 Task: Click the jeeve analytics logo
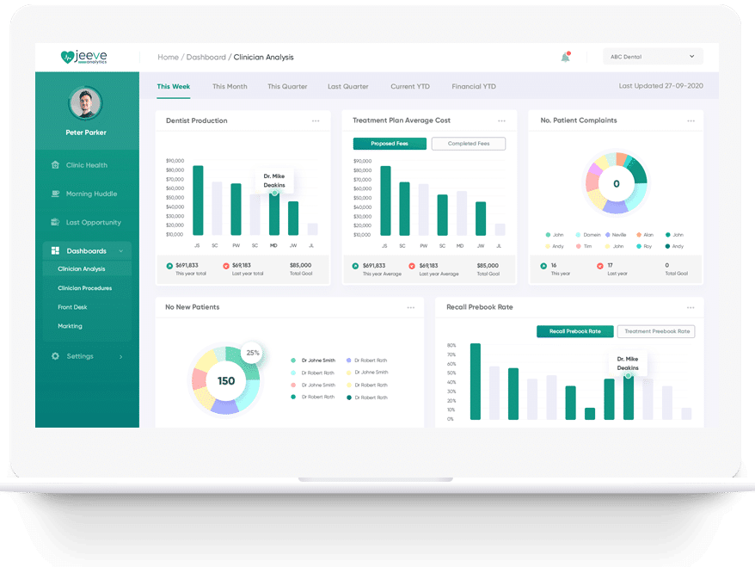pos(83,57)
